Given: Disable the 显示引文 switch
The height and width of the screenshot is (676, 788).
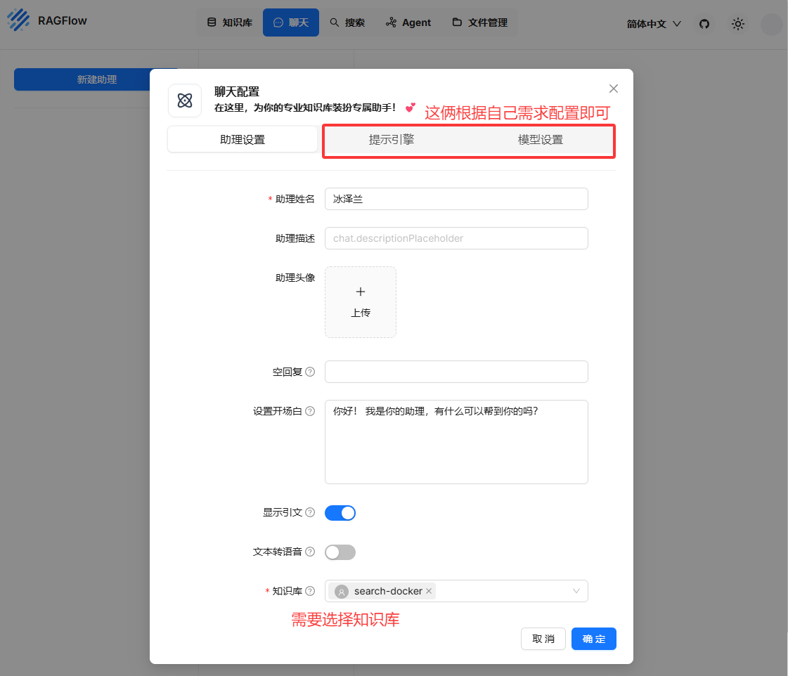Looking at the screenshot, I should pyautogui.click(x=340, y=513).
